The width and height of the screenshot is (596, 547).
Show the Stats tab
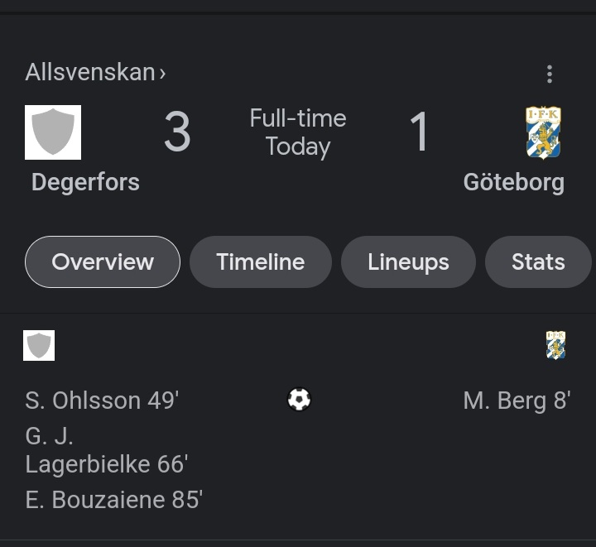[x=538, y=262]
